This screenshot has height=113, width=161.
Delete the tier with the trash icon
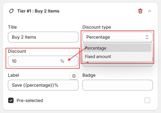pos(140,11)
